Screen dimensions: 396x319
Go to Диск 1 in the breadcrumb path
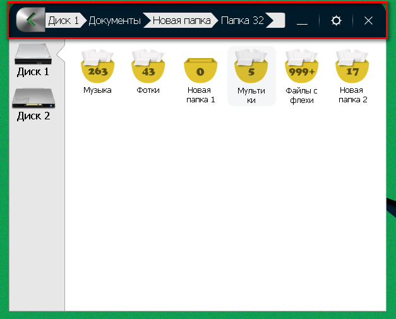pos(64,21)
